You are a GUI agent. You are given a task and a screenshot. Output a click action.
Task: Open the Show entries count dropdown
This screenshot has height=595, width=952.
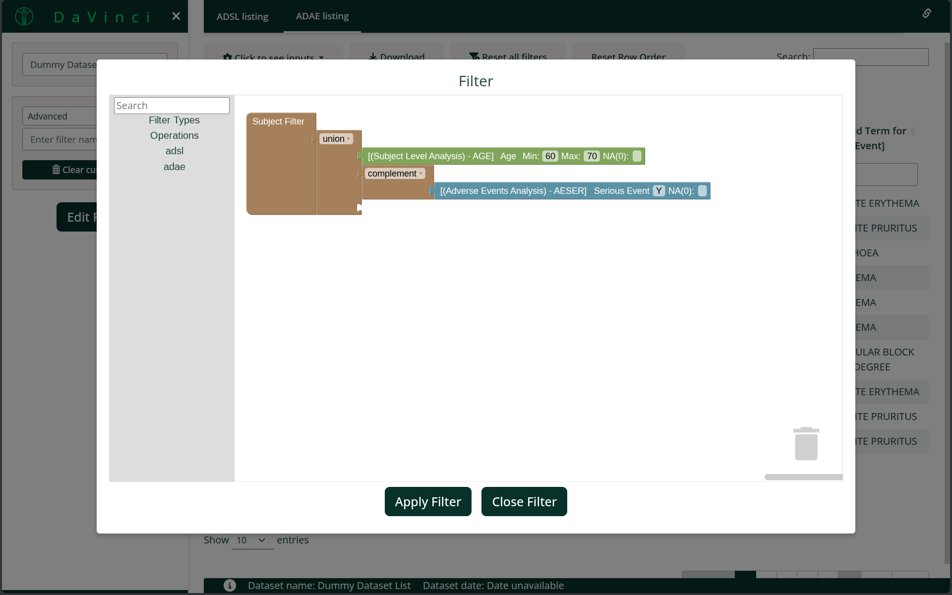pos(252,540)
